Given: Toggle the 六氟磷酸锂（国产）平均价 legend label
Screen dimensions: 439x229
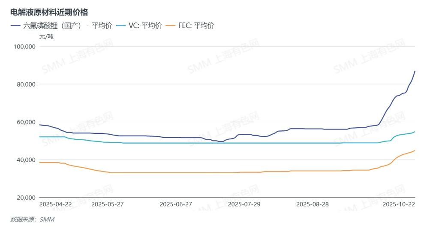Looking at the screenshot, I should (x=69, y=25).
